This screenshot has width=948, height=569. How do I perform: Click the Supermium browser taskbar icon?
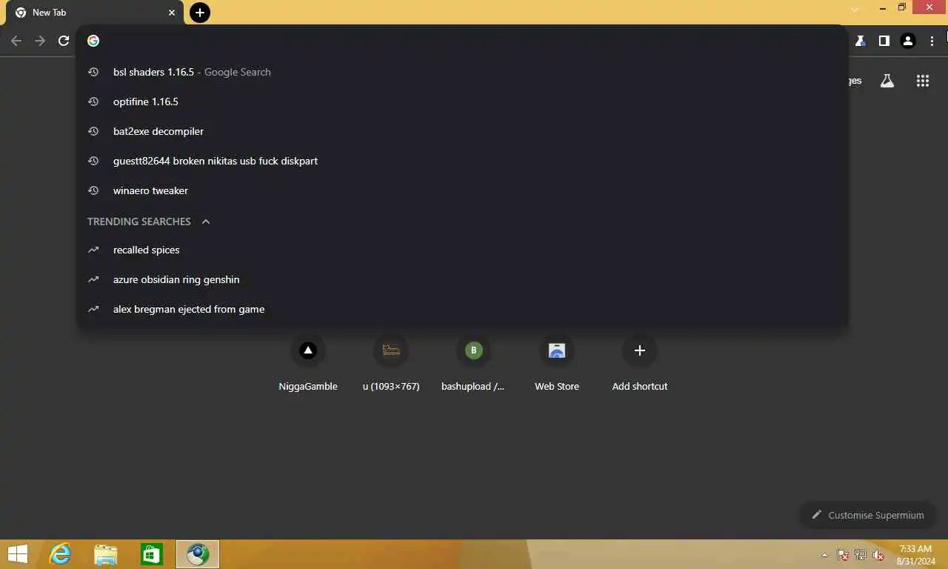click(198, 554)
